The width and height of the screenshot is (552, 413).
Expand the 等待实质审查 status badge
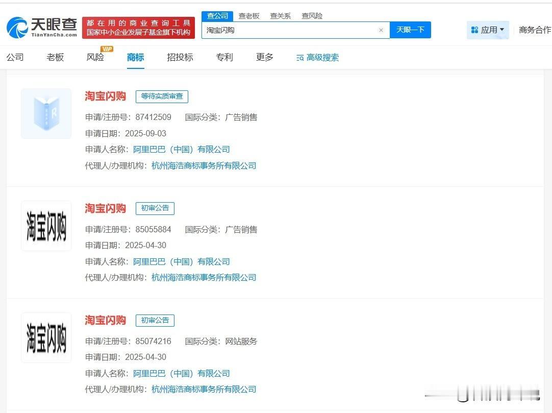point(162,96)
